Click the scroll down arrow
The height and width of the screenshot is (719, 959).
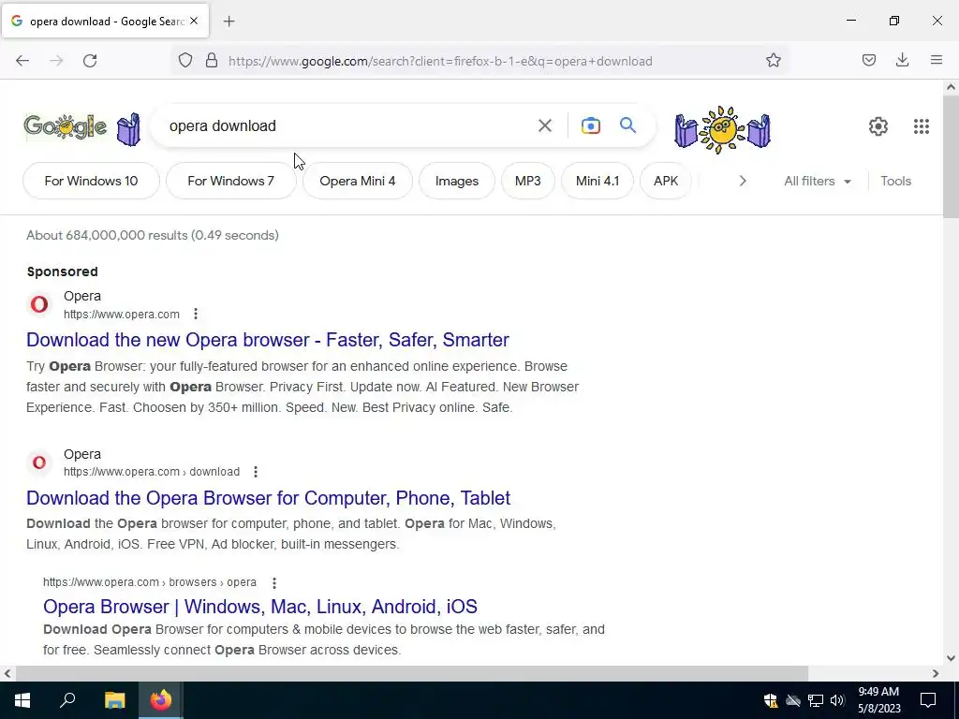951,658
